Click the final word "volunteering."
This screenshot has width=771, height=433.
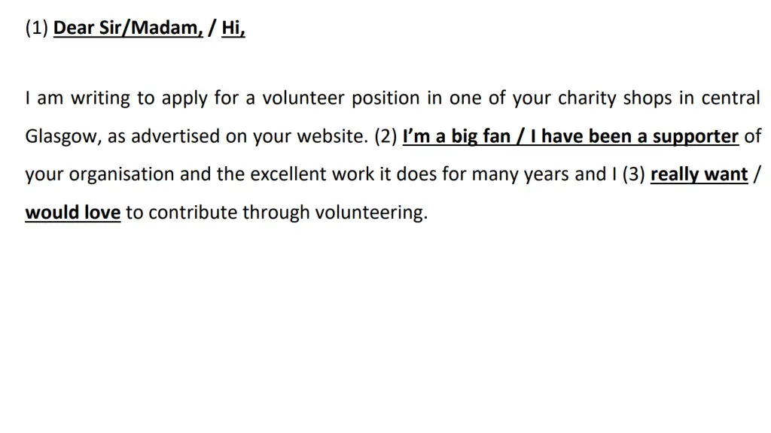tap(371, 213)
